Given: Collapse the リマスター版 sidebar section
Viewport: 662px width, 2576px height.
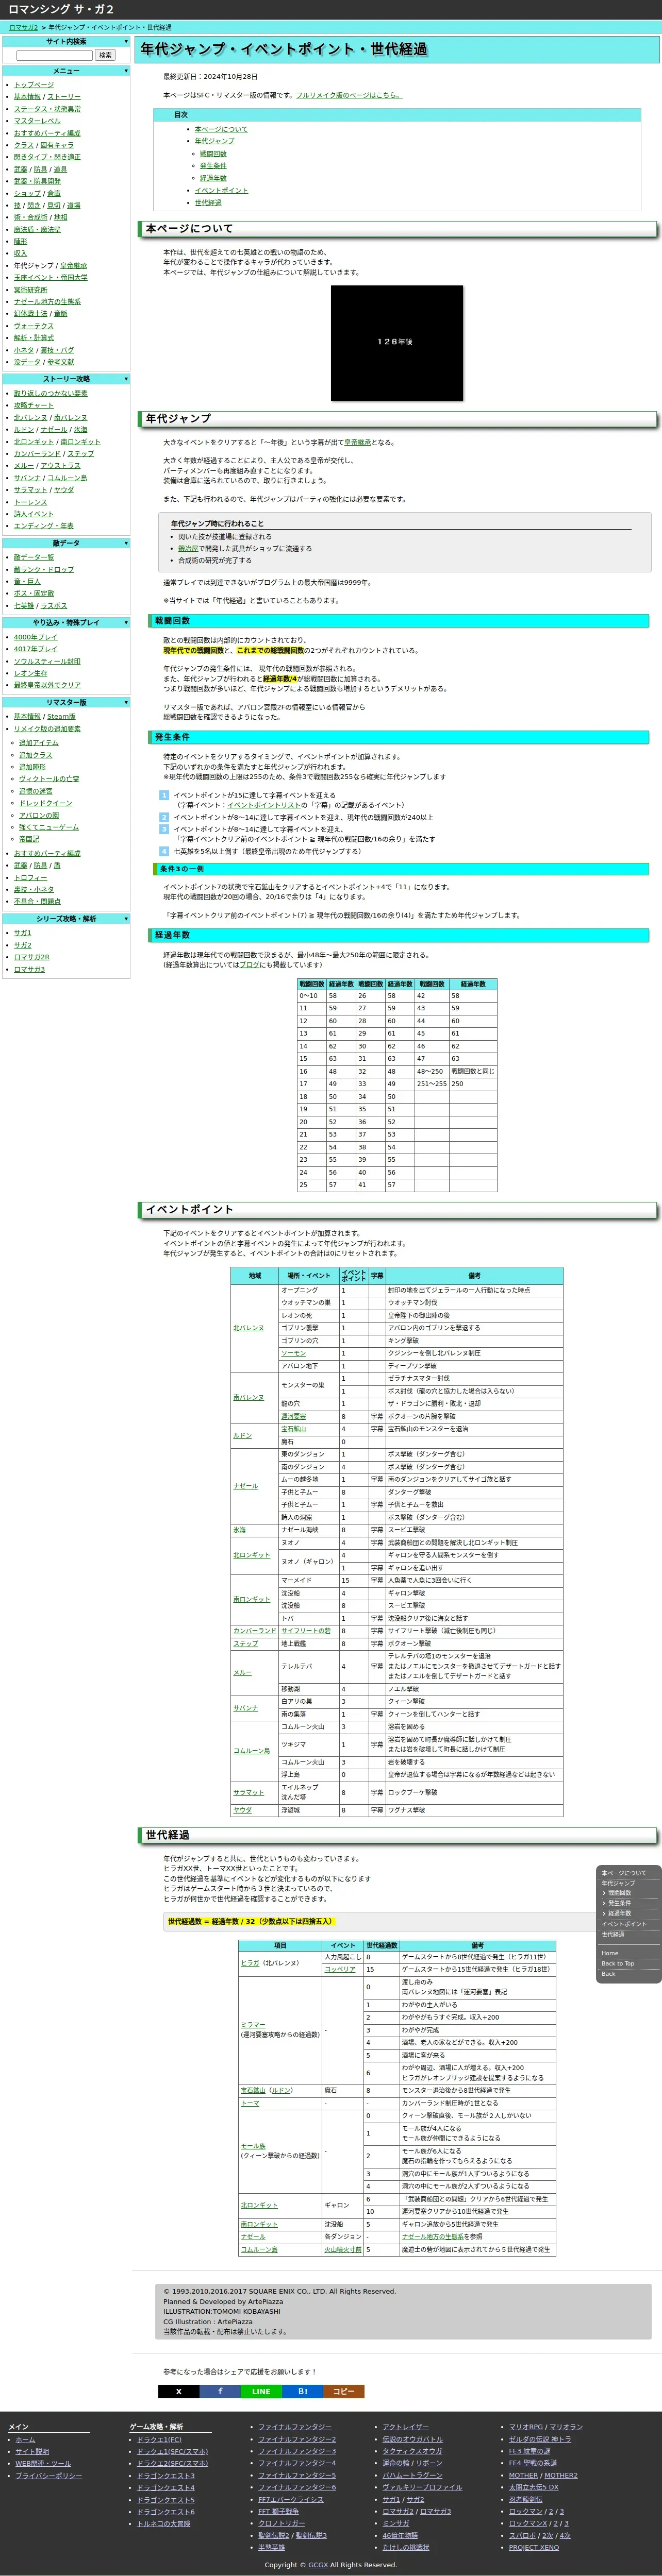Looking at the screenshot, I should pos(126,702).
